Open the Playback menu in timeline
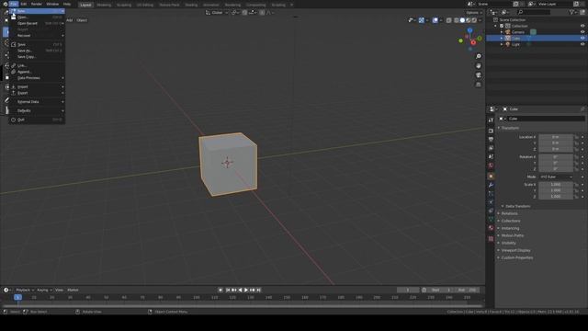588x331 pixels. (x=25, y=291)
